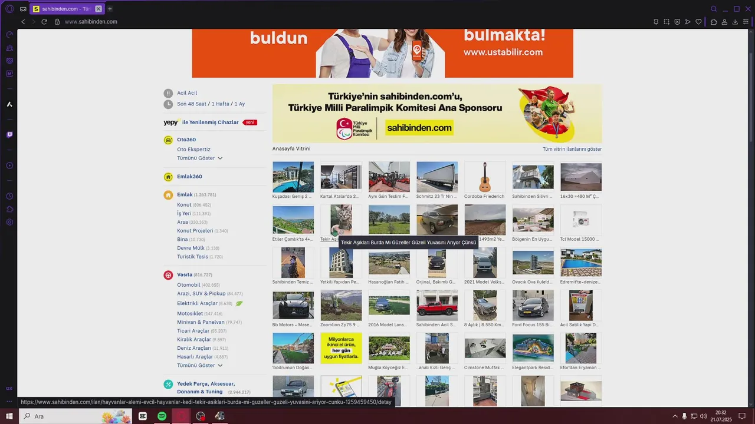This screenshot has width=755, height=424.
Task: Open Windows notification center icon
Action: pos(742,416)
